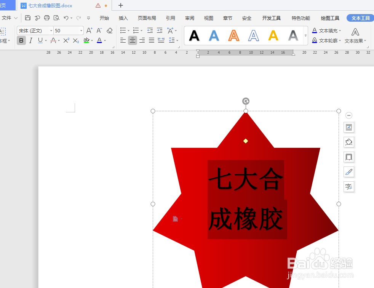The width and height of the screenshot is (374, 288).
Task: Open layout options icon beside the shape
Action: (349, 127)
